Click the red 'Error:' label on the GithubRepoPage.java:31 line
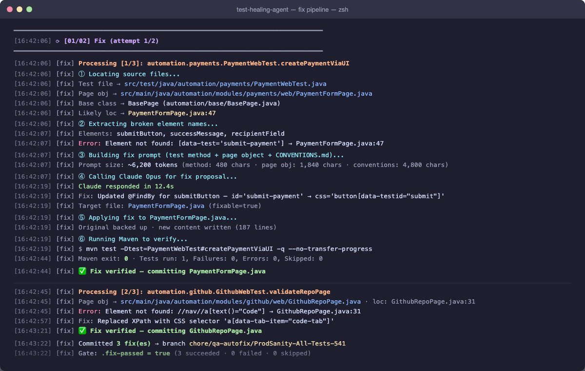The image size is (585, 371). (90, 311)
